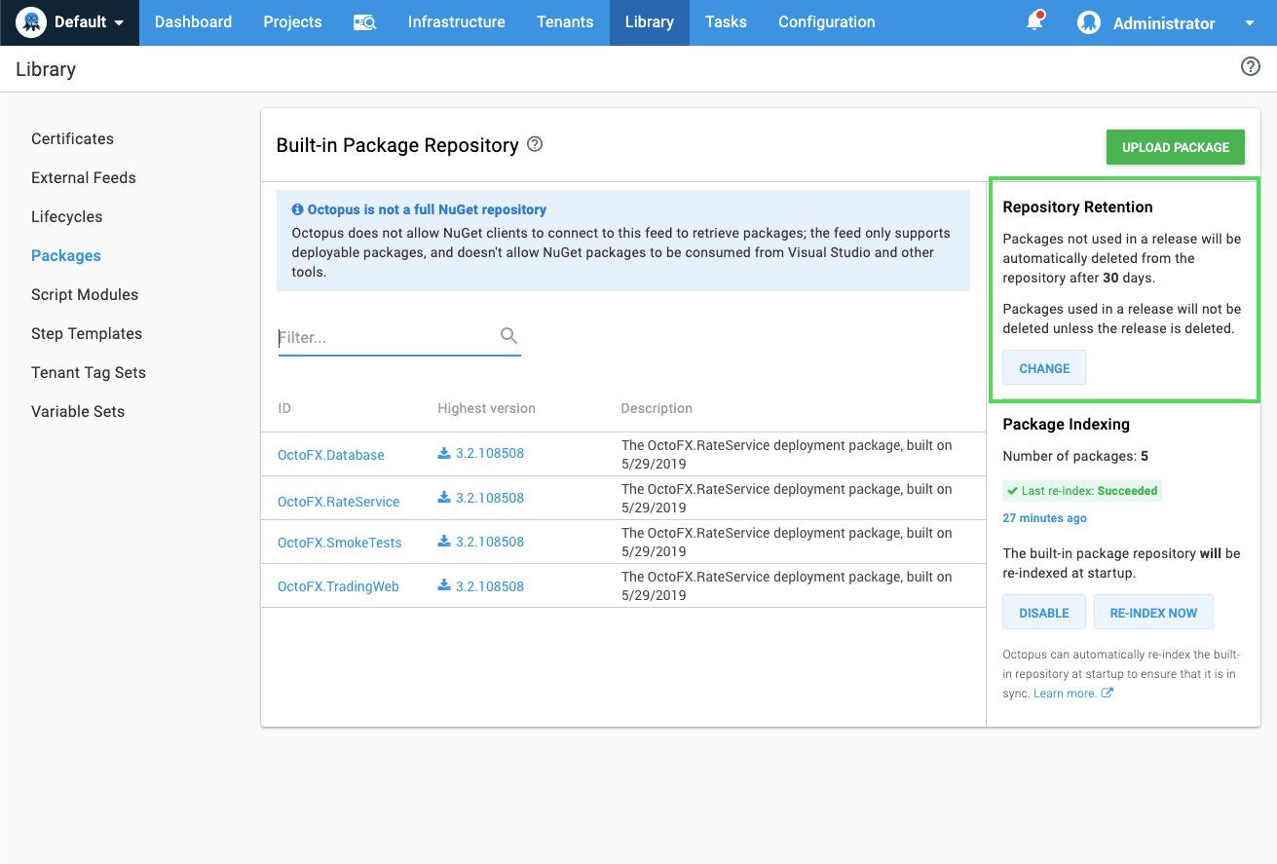Image resolution: width=1277 pixels, height=864 pixels.
Task: Expand the Default space dropdown
Action: (x=119, y=22)
